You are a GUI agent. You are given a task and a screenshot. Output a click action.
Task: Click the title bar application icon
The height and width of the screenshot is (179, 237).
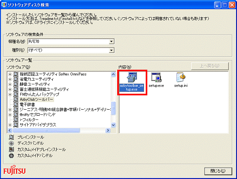tap(4, 5)
